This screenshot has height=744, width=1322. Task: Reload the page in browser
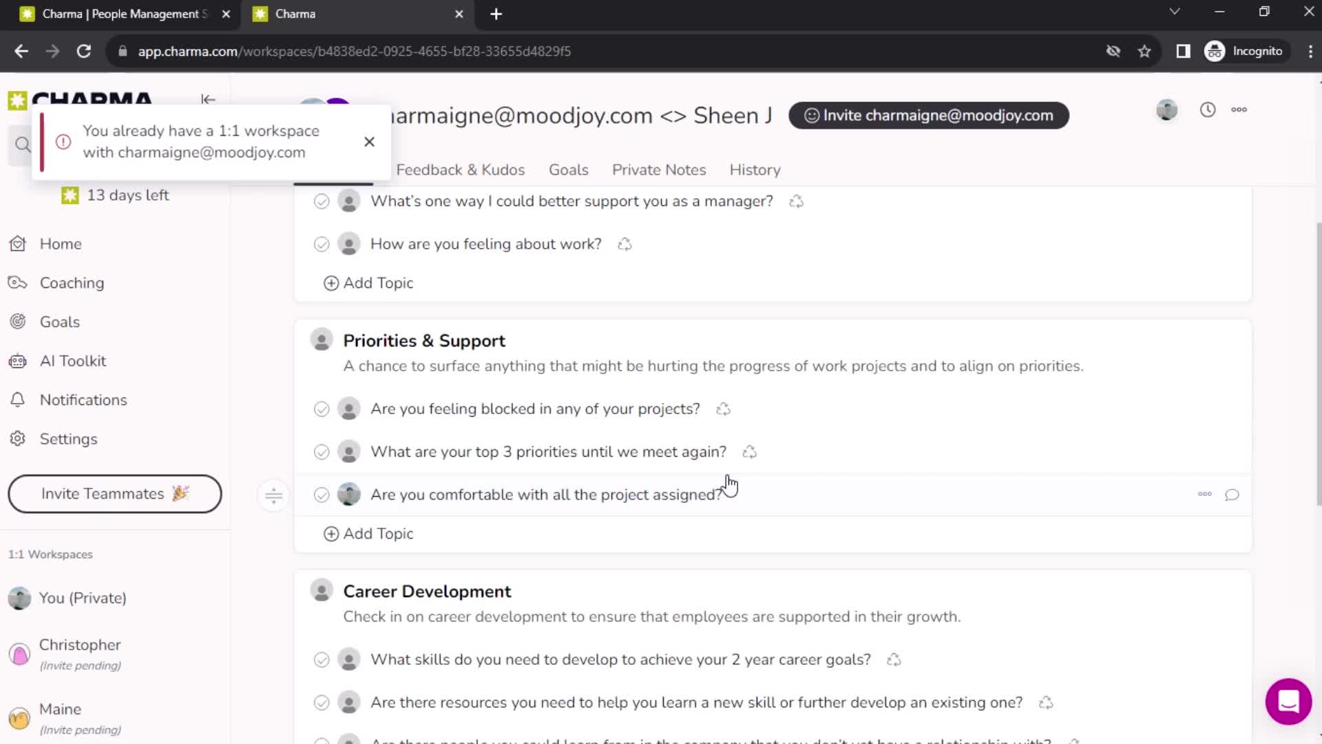tap(84, 51)
